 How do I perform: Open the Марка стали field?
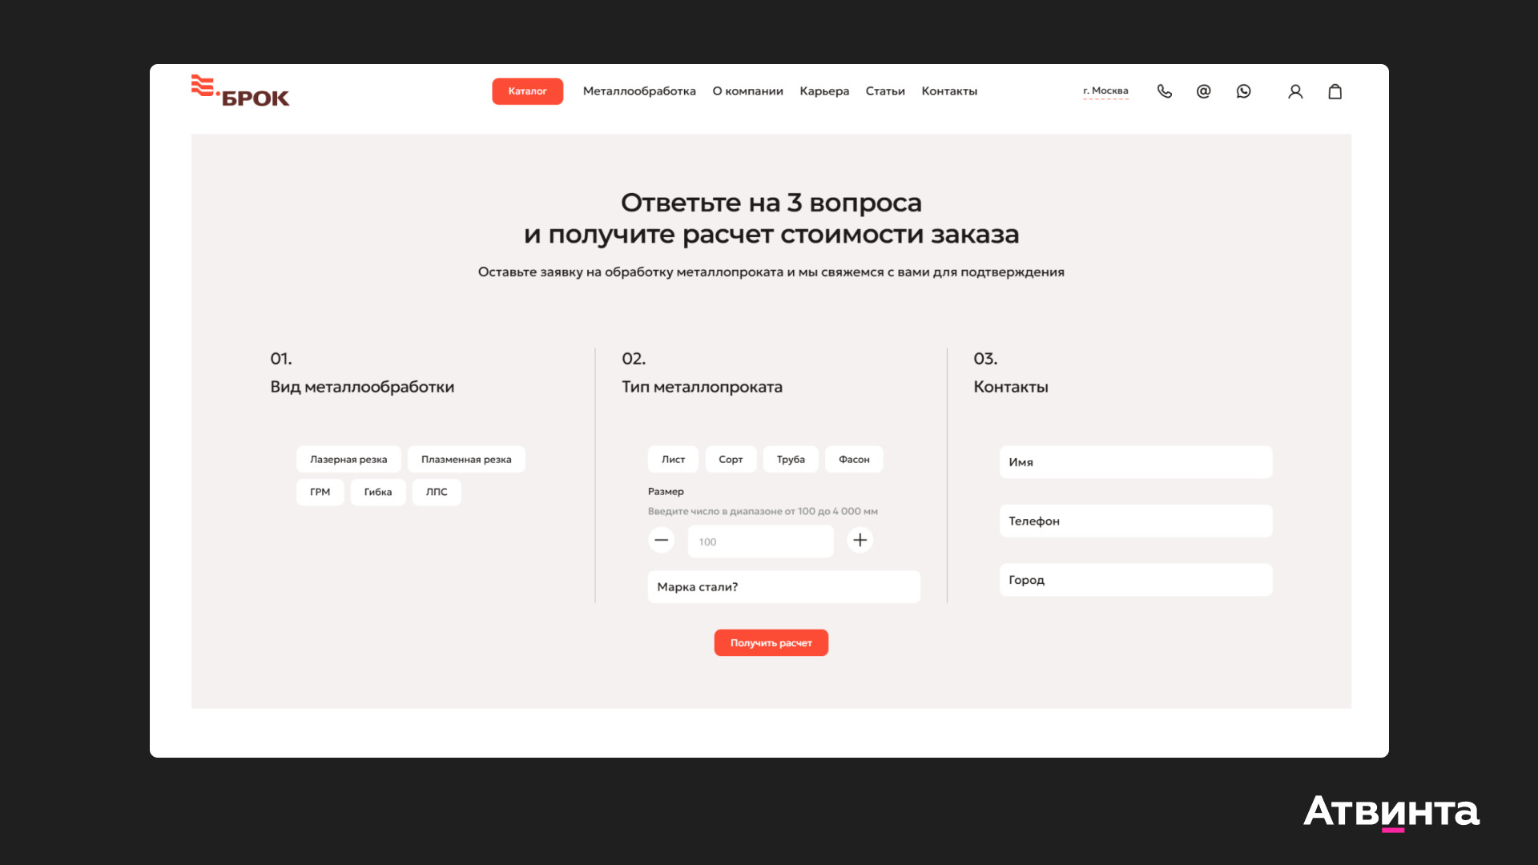coord(783,586)
